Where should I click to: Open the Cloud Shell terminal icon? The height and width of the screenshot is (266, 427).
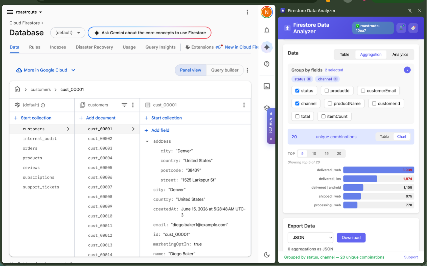[x=267, y=86]
